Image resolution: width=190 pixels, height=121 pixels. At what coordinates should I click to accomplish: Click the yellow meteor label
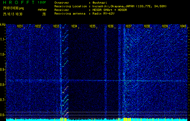[x=42, y=10]
